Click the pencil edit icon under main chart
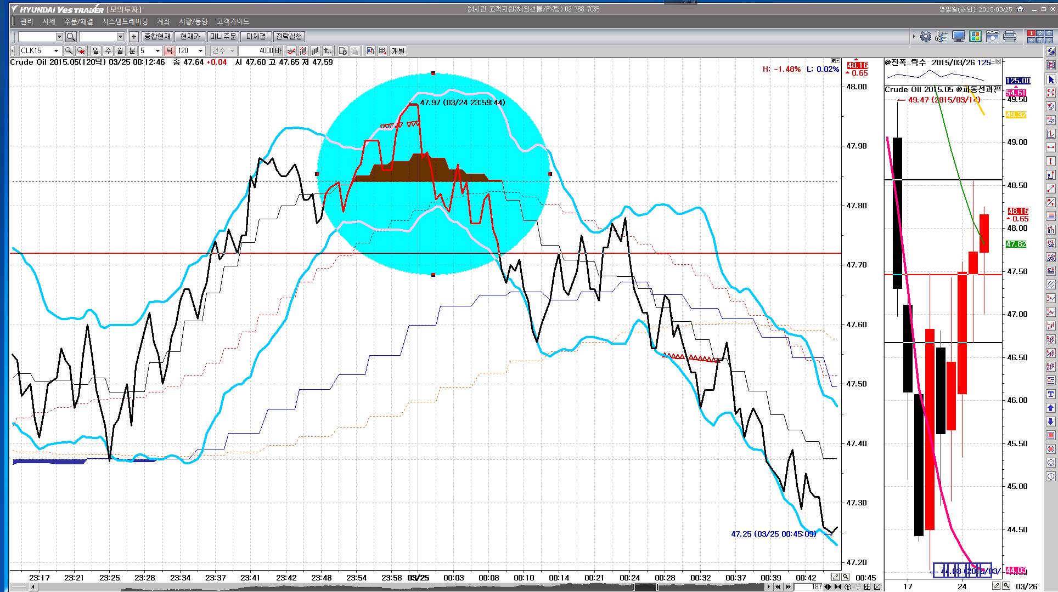Image resolution: width=1058 pixels, height=592 pixels. coord(835,577)
